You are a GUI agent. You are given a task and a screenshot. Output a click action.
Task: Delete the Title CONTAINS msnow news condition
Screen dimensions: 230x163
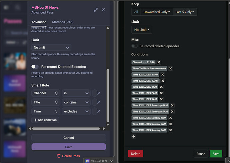pos(171,68)
